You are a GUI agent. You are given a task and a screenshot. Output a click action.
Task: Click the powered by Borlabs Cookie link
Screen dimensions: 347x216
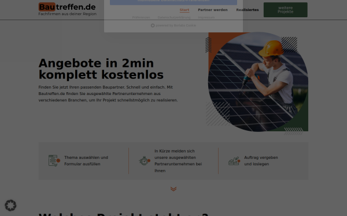point(173,25)
